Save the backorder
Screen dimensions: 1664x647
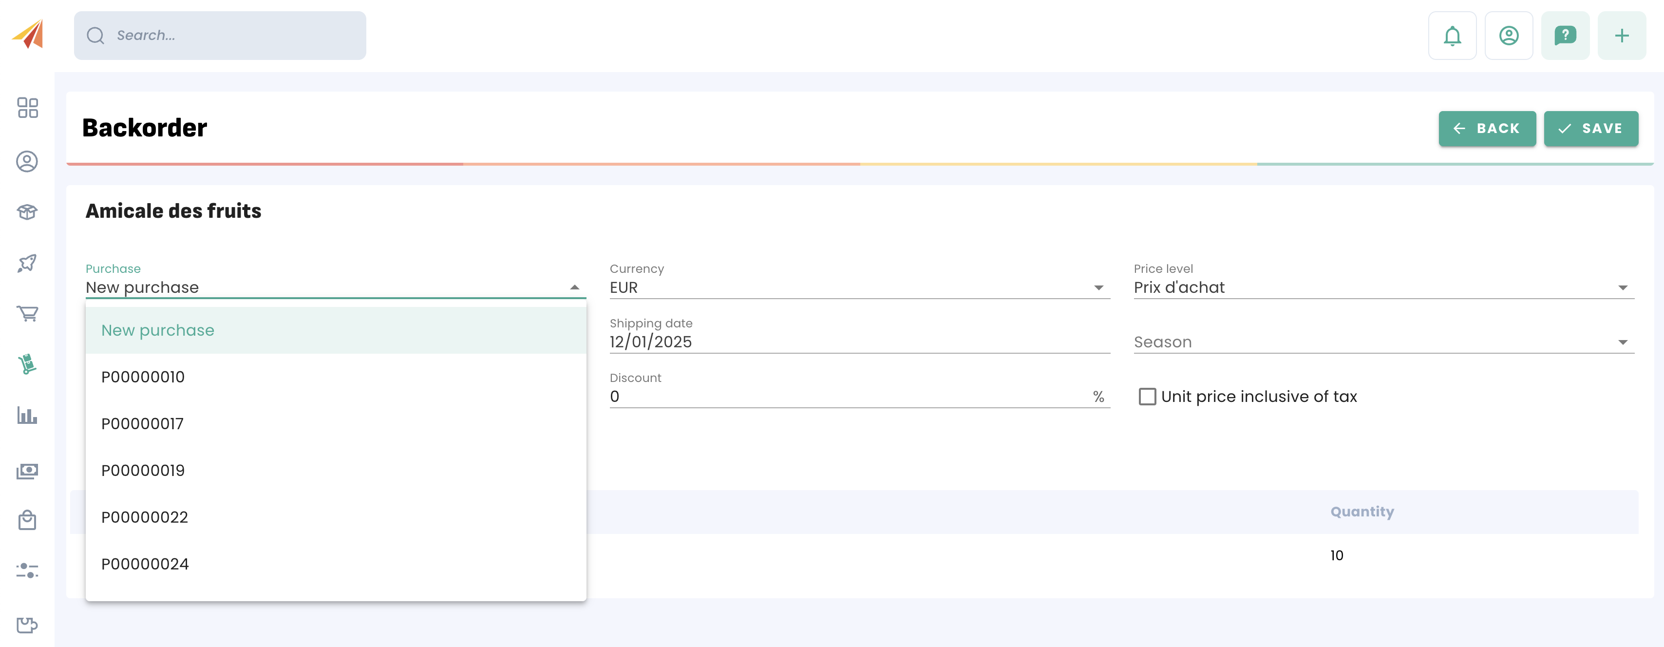[x=1590, y=129]
